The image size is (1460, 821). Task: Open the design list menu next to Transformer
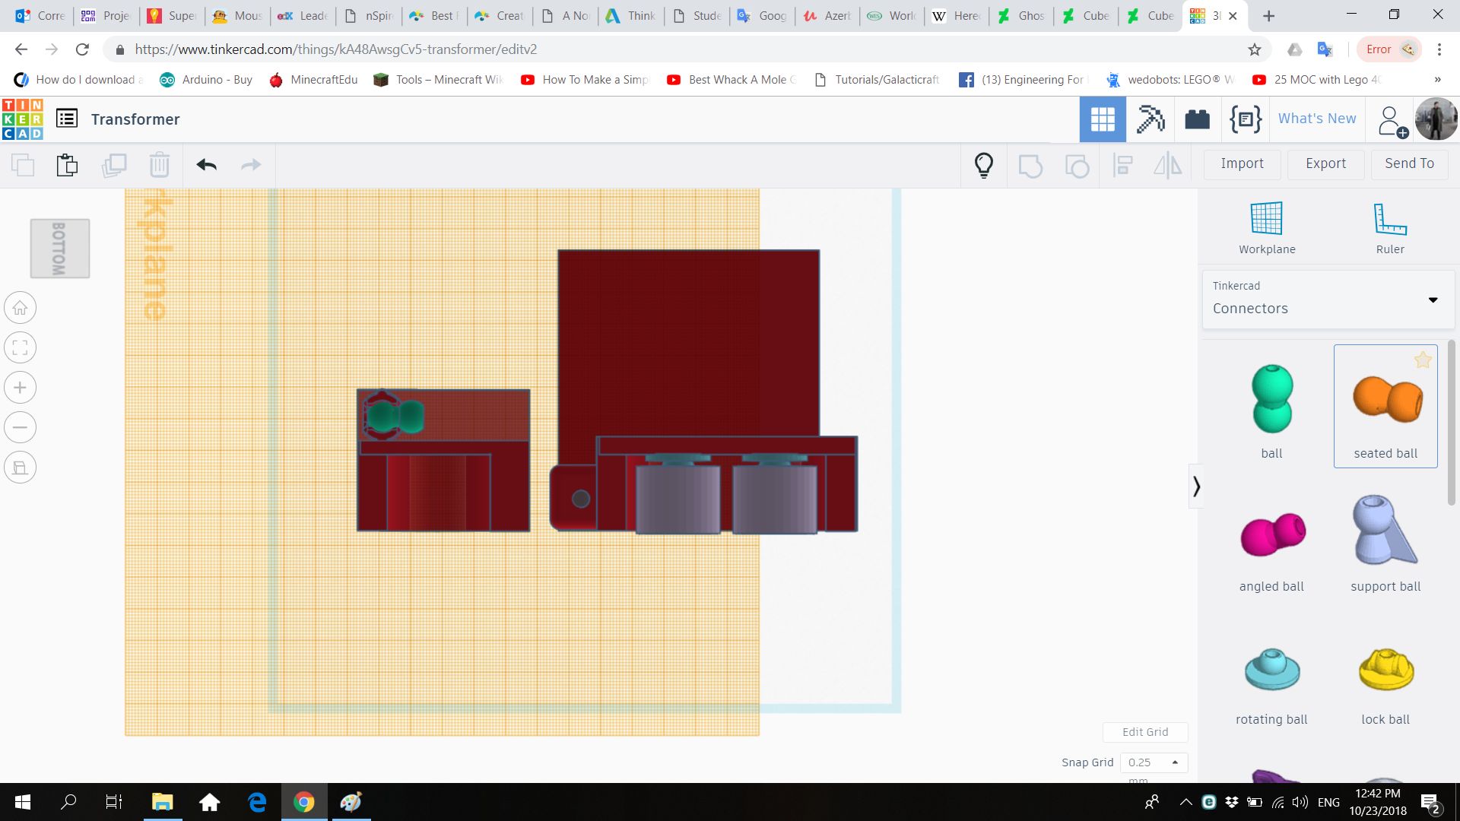[67, 119]
